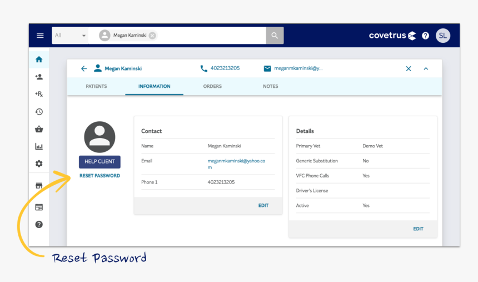Open the history clock icon

coord(39,112)
